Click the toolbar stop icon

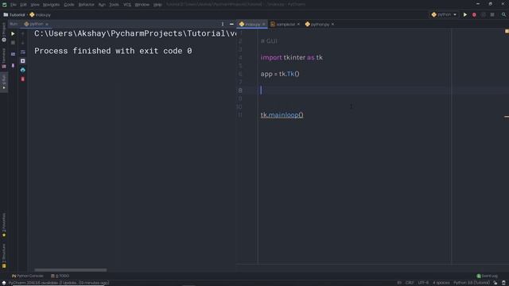(x=492, y=14)
